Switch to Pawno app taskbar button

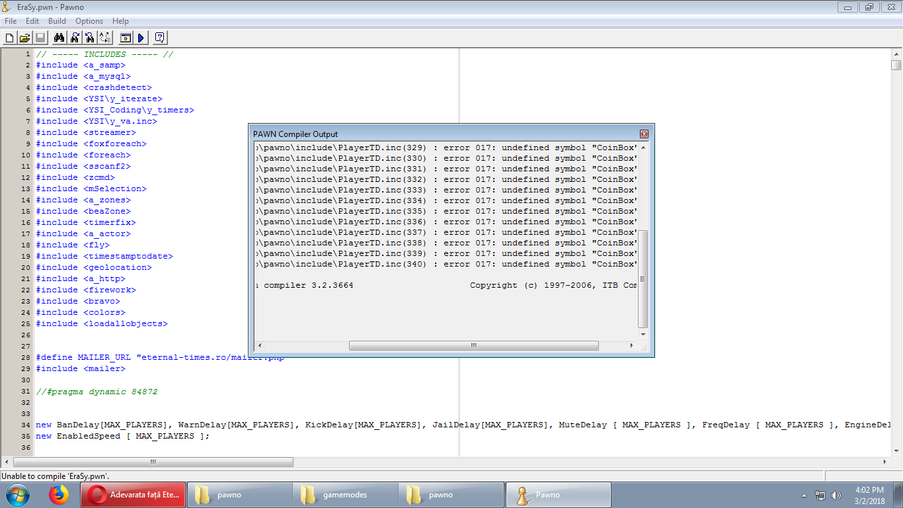tap(558, 494)
